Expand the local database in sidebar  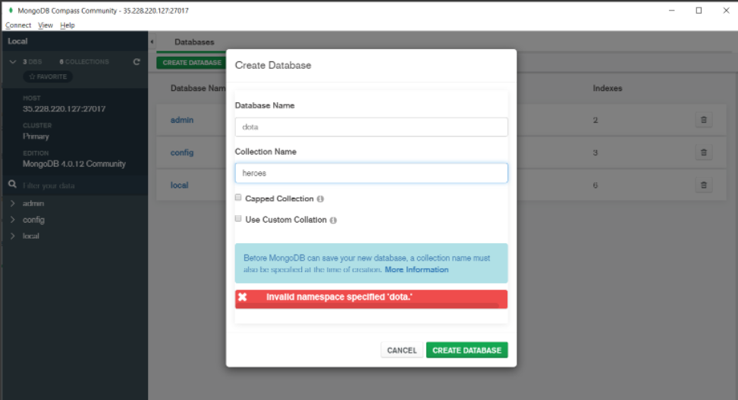point(13,236)
